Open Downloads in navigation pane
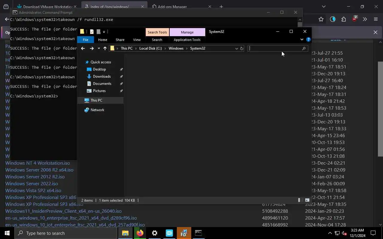This screenshot has width=383, height=239. tap(102, 76)
